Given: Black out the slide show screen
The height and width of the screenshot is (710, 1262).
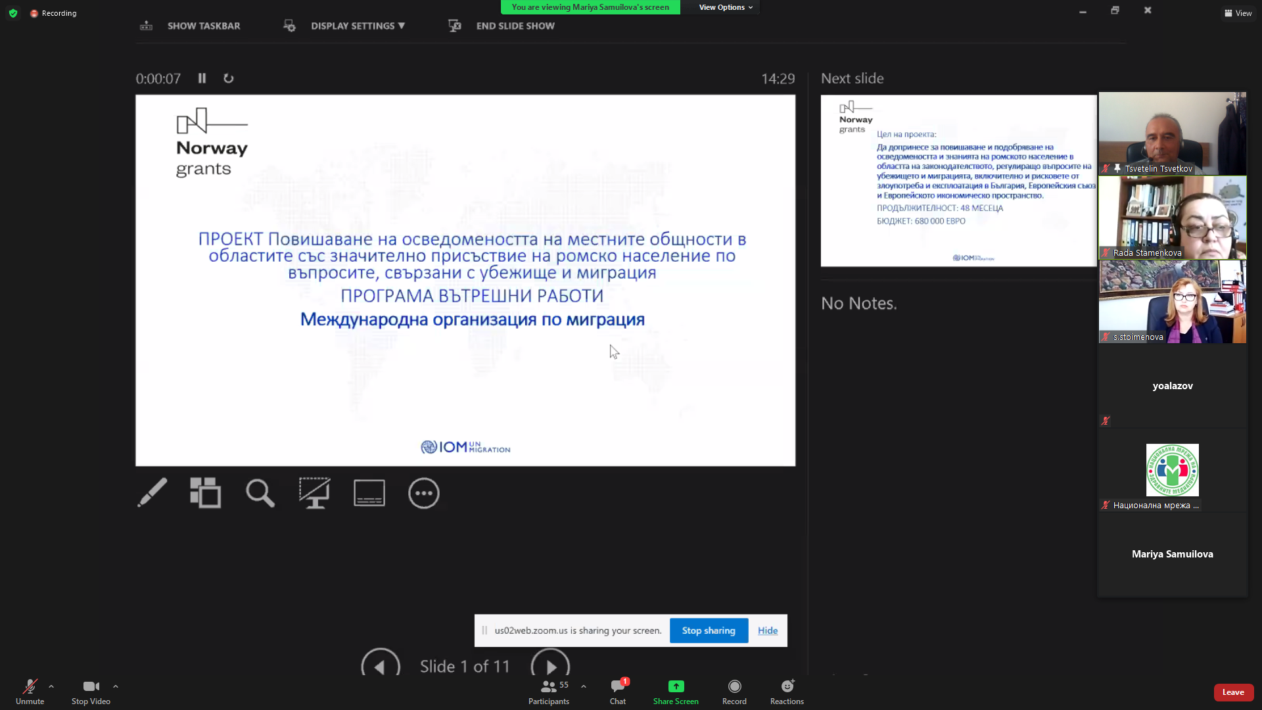Looking at the screenshot, I should (315, 493).
